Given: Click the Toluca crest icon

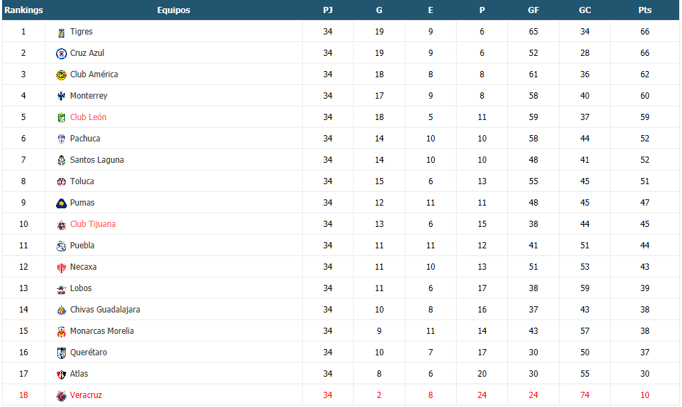Looking at the screenshot, I should click(x=61, y=182).
